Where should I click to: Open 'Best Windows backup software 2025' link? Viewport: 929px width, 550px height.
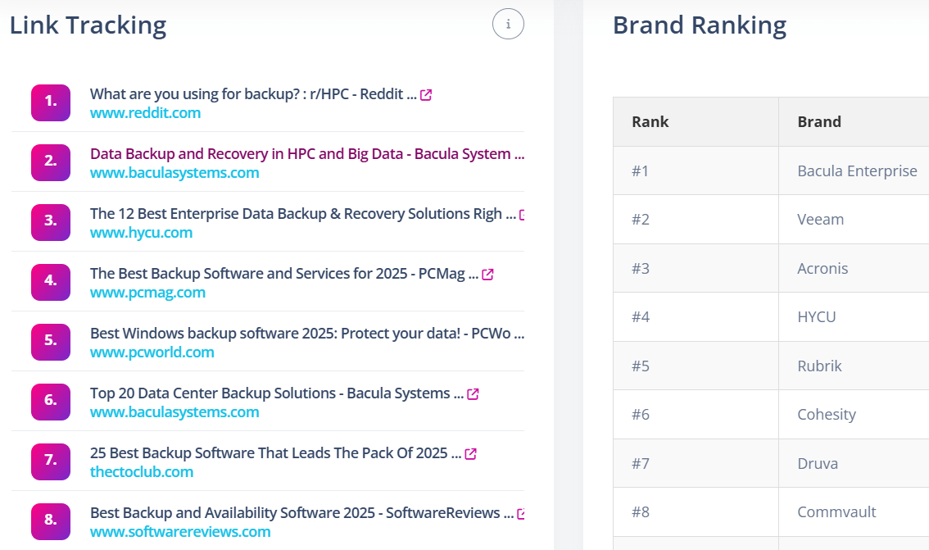point(307,334)
